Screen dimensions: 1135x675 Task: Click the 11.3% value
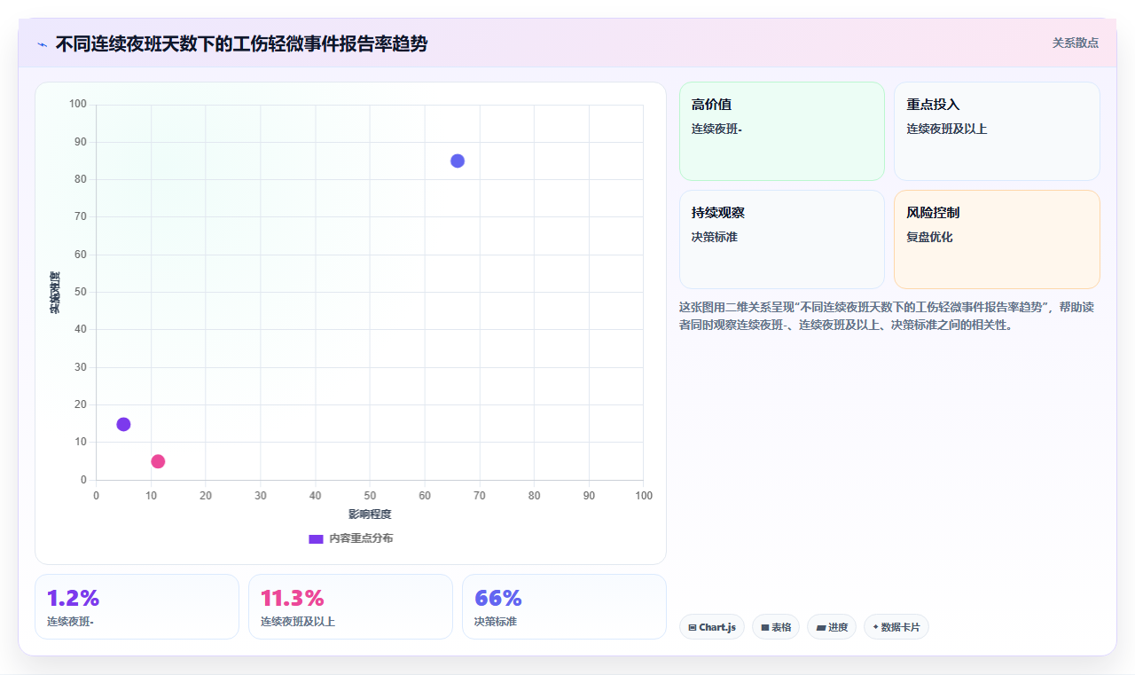point(293,598)
